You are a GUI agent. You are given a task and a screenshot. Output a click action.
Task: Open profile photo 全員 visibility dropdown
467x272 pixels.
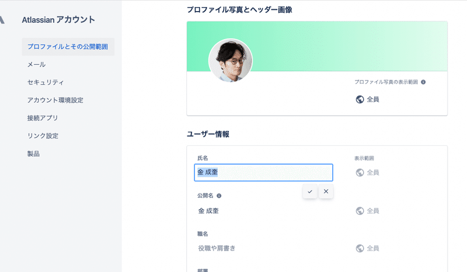click(x=368, y=99)
